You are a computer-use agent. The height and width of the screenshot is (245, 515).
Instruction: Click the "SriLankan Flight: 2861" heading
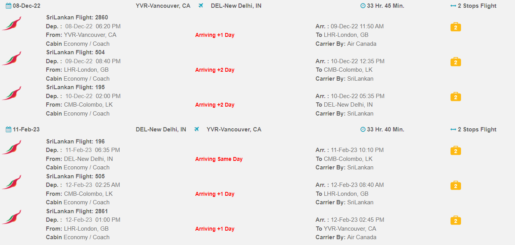77,211
